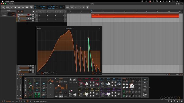Select the Curves project tab

(x=11, y=4)
